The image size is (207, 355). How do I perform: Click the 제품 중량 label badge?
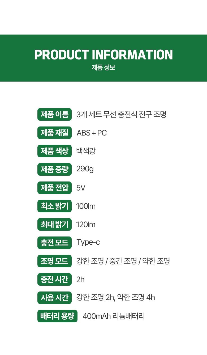pos(54,170)
